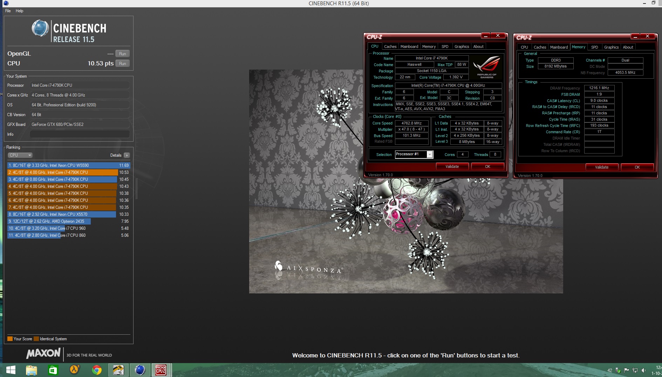662x377 pixels.
Task: Open the volume speaker icon in the tray
Action: tap(643, 370)
